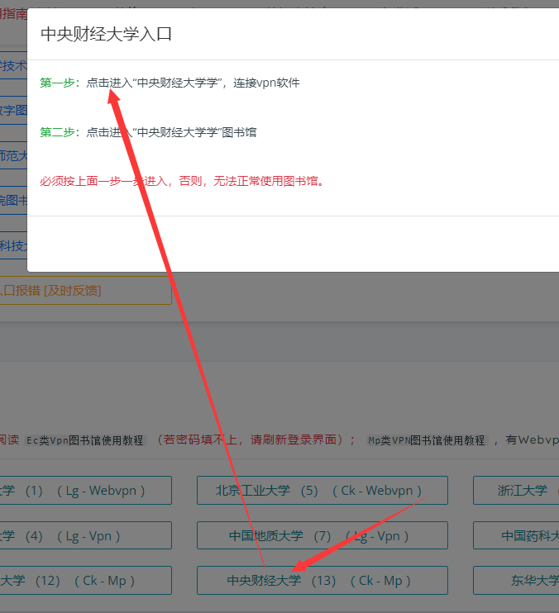Open the (4) Lg - Vpn university button
559x613 pixels.
coord(83,535)
